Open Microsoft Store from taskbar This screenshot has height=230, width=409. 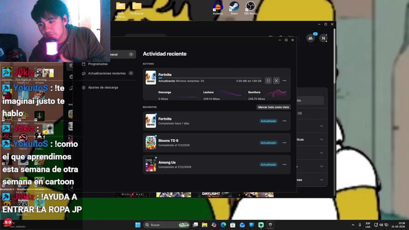click(233, 225)
